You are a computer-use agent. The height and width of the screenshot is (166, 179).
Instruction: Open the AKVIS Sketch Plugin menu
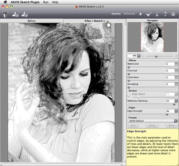click(25, 2)
